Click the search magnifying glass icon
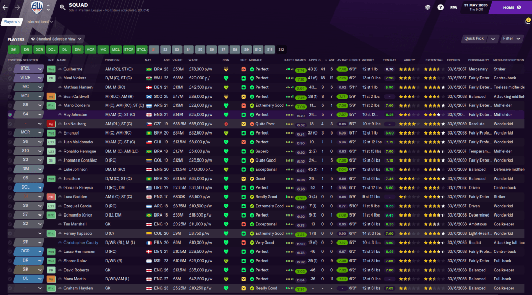This screenshot has height=295, width=532. pos(62,7)
